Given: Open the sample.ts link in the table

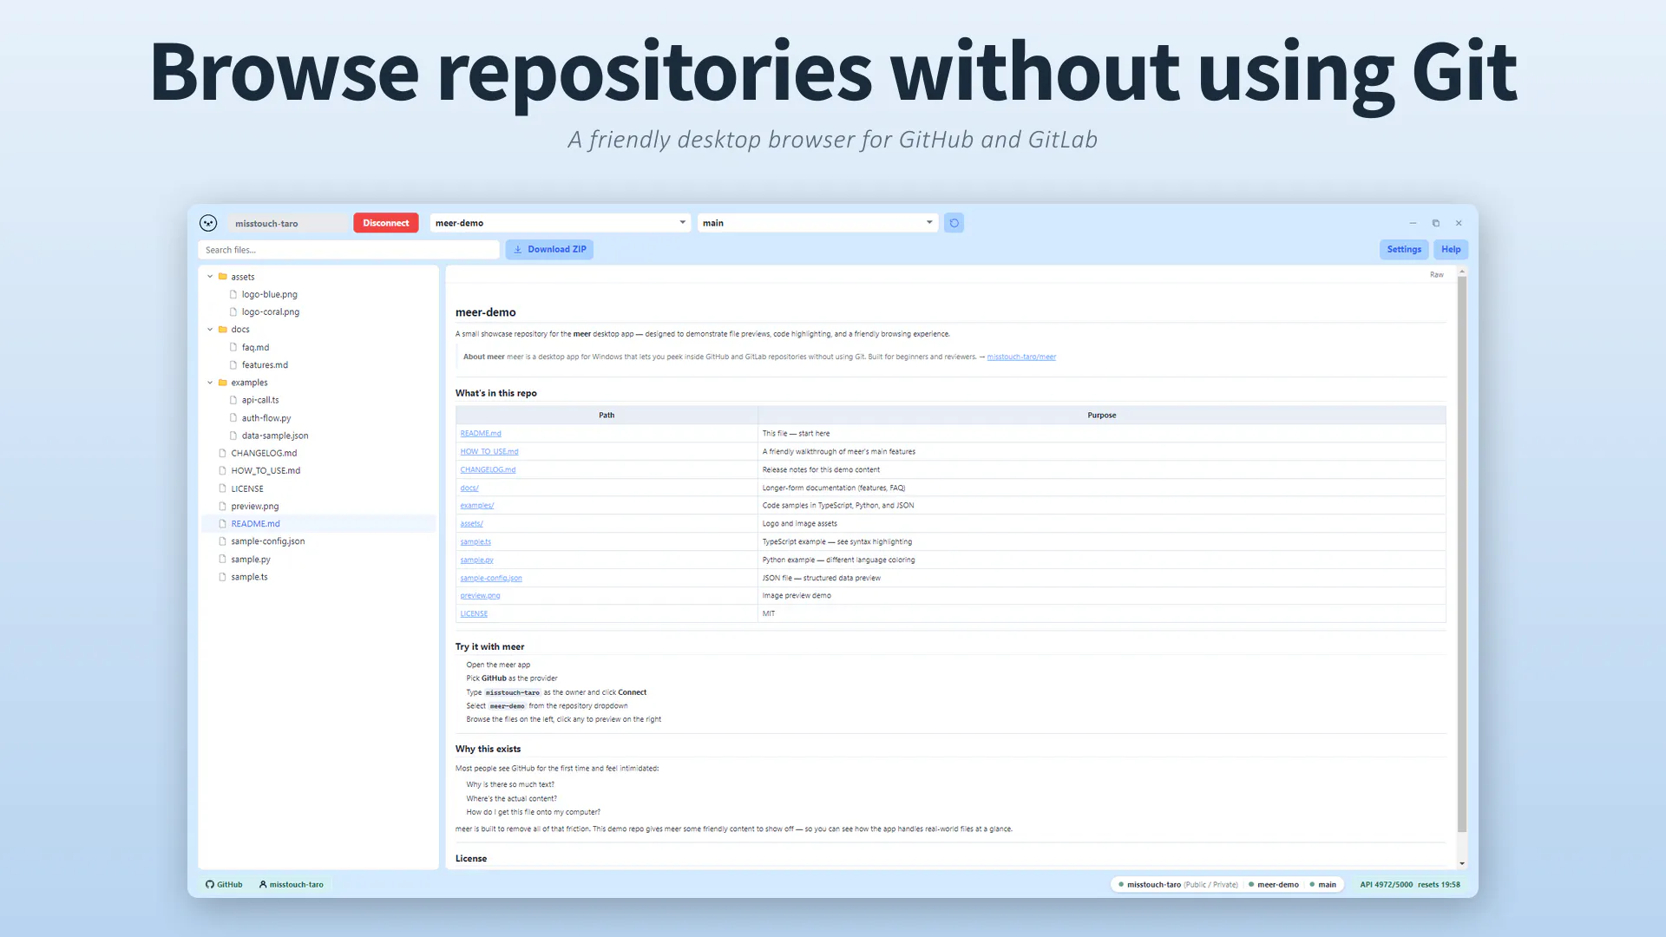Looking at the screenshot, I should (476, 542).
